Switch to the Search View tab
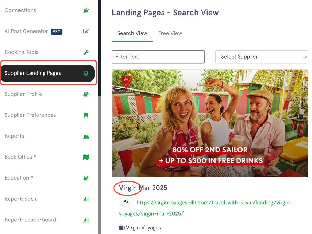Screen dimensions: 312x234 point(132,33)
